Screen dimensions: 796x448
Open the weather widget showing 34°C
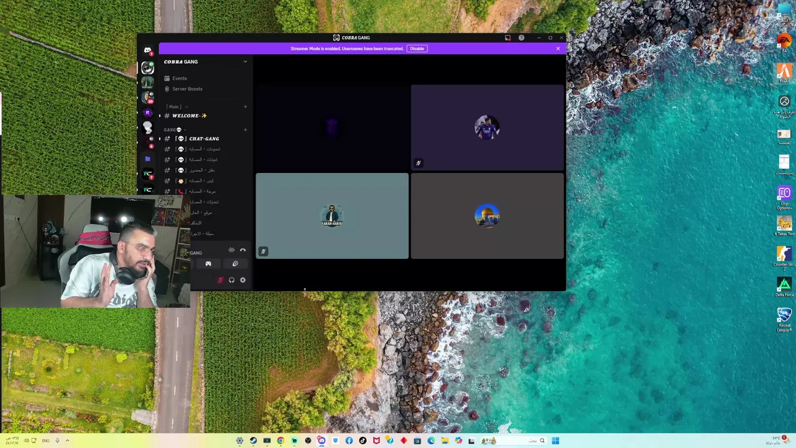click(x=779, y=440)
